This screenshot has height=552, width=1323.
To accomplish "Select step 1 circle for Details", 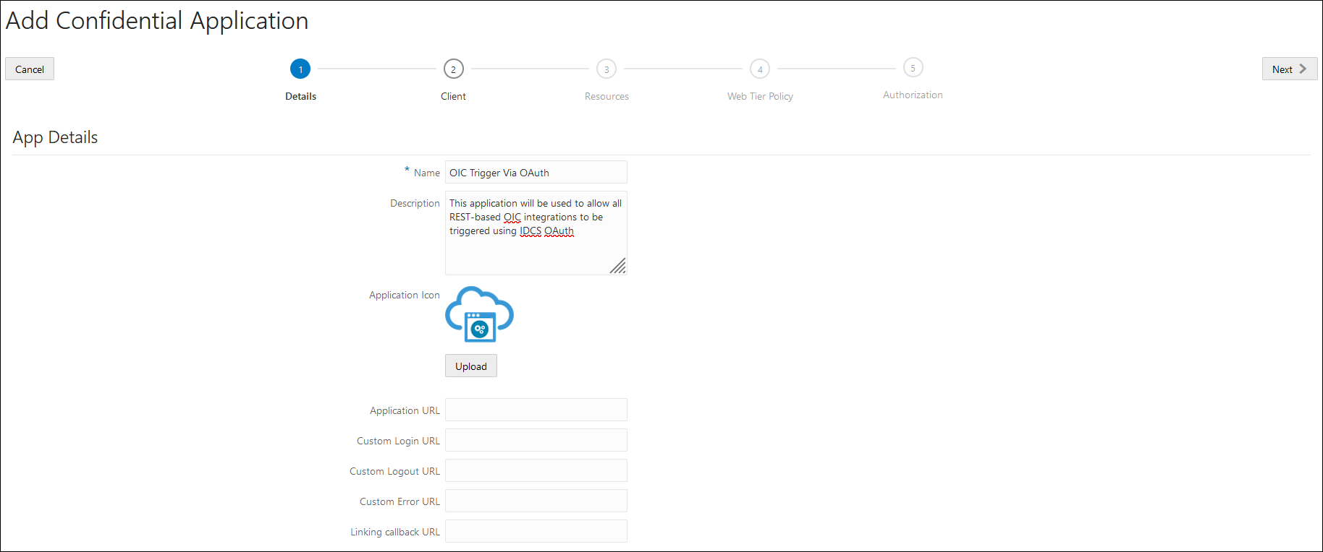I will click(300, 69).
